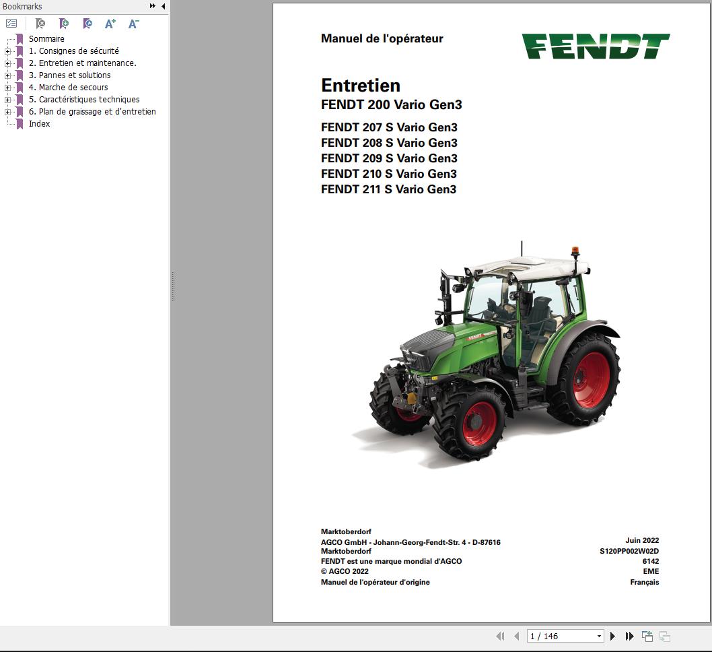Click the tractor image on the cover page
Screen dimensions: 712x652
pos(486,354)
